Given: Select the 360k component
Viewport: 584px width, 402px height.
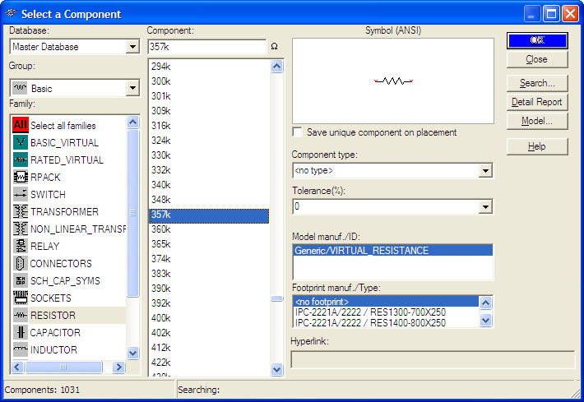Looking at the screenshot, I should [x=209, y=229].
